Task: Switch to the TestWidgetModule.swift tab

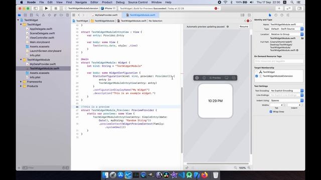Action: [140, 15]
